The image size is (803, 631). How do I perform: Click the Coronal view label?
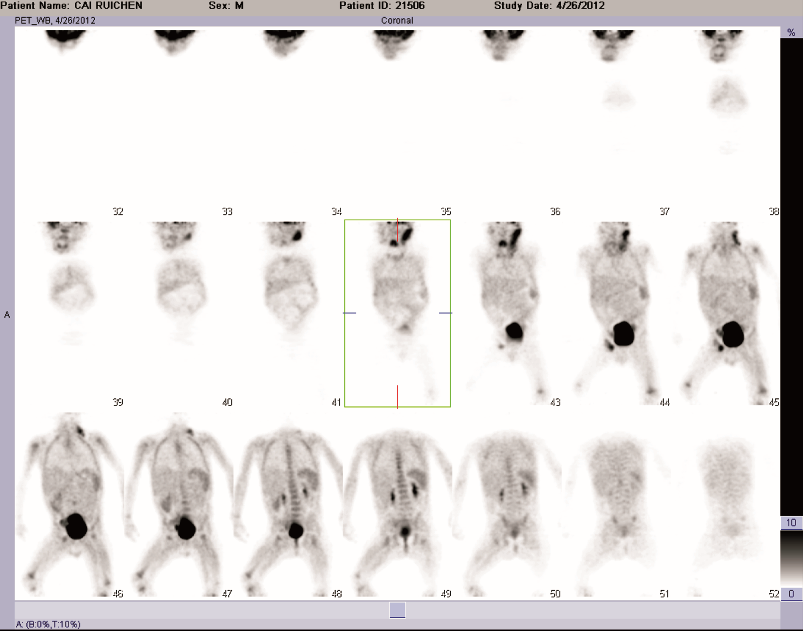click(397, 20)
